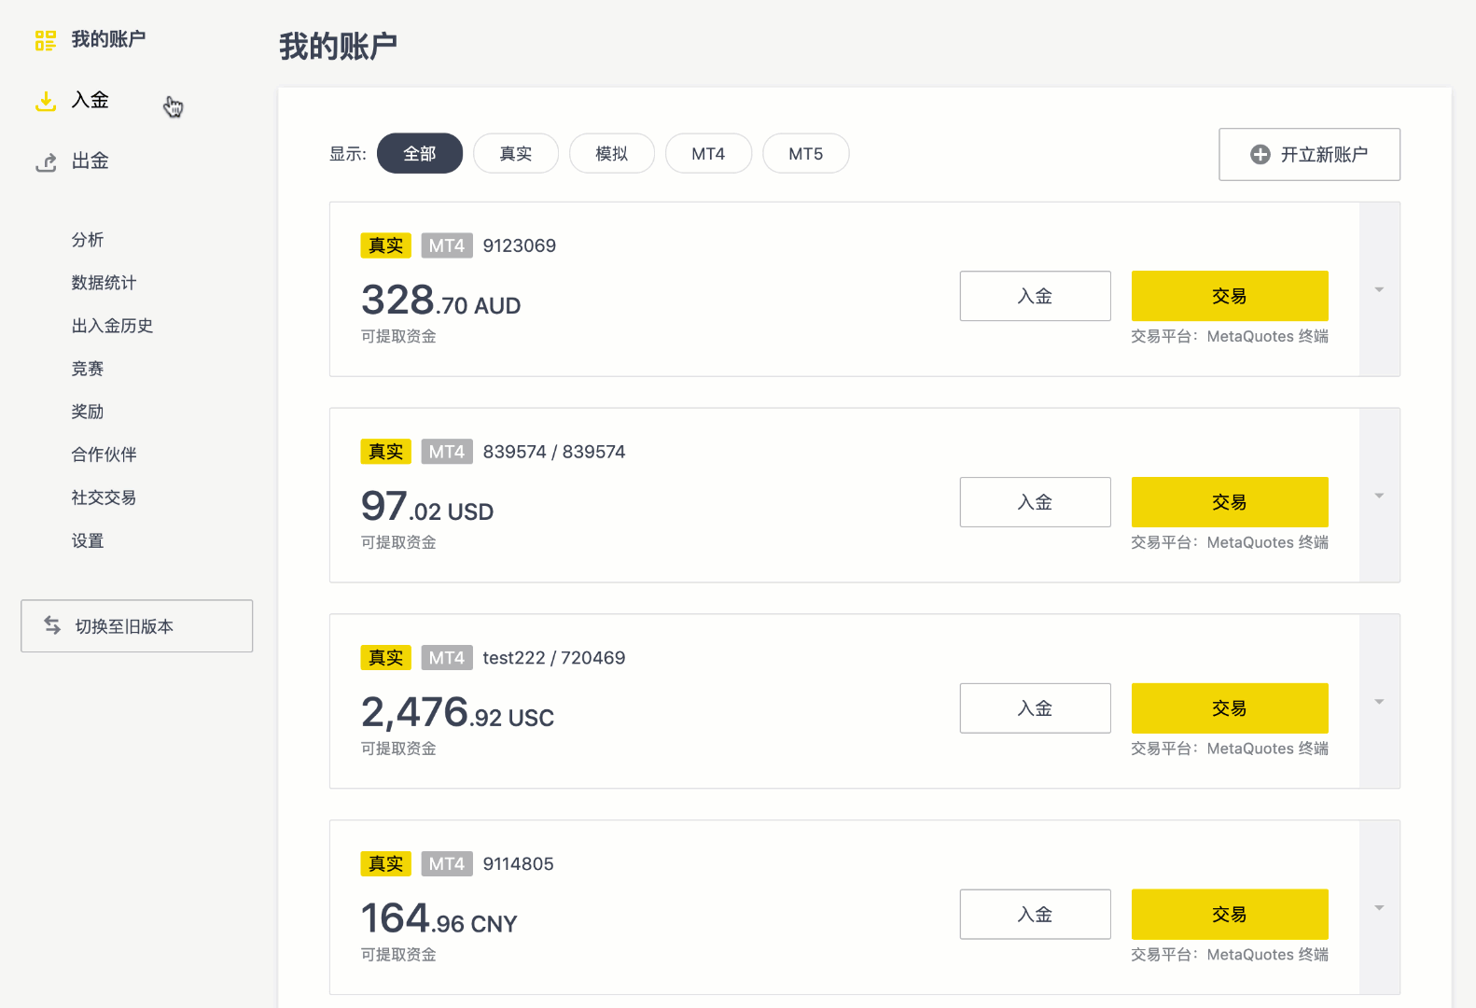This screenshot has width=1476, height=1008.
Task: Click the 入金 download icon in sidebar
Action: coord(46,101)
